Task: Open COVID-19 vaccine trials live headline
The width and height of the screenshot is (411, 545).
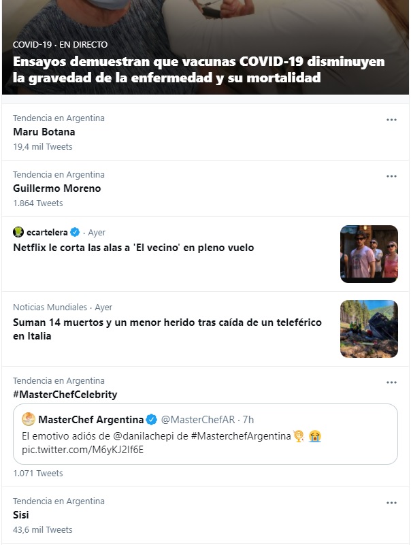Action: (x=199, y=69)
